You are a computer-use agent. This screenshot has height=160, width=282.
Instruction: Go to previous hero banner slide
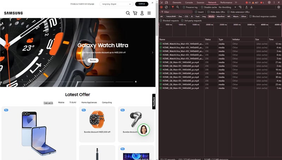click(x=3, y=53)
